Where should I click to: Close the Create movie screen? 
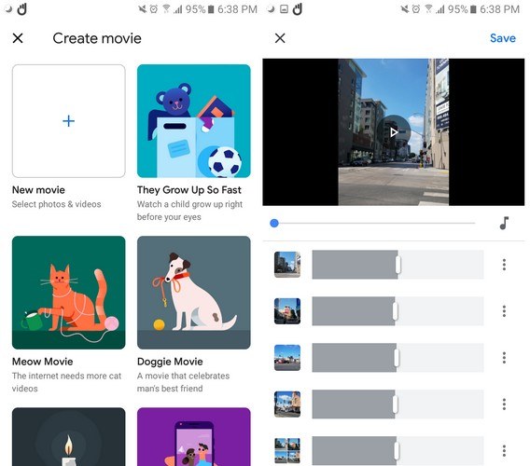[18, 38]
